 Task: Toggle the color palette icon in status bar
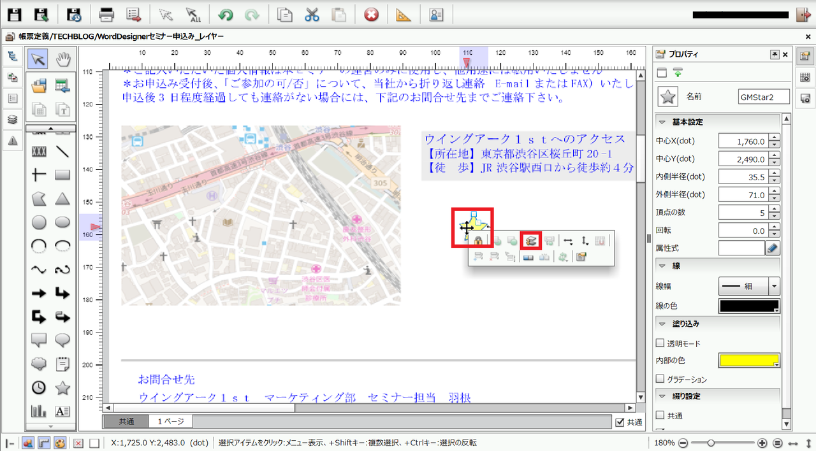click(x=59, y=443)
